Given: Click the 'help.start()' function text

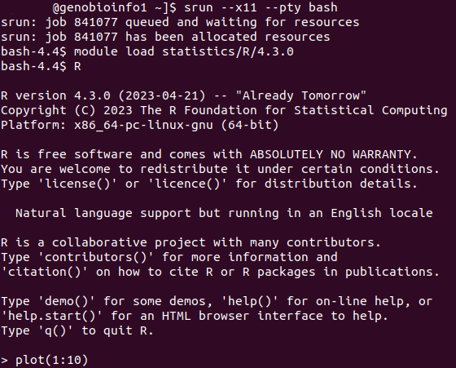Looking at the screenshot, I should (x=52, y=316).
